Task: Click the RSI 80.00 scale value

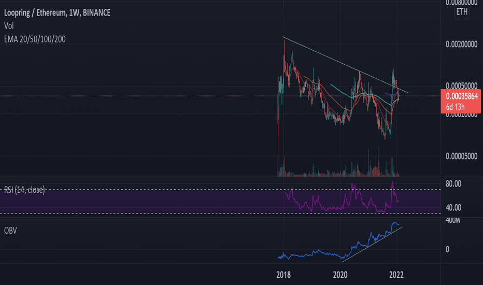Action: [453, 184]
